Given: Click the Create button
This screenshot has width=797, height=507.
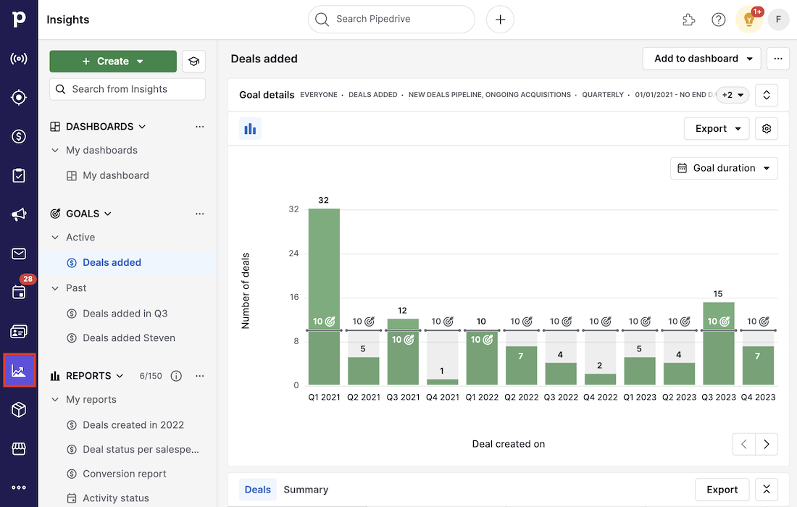Looking at the screenshot, I should 113,62.
